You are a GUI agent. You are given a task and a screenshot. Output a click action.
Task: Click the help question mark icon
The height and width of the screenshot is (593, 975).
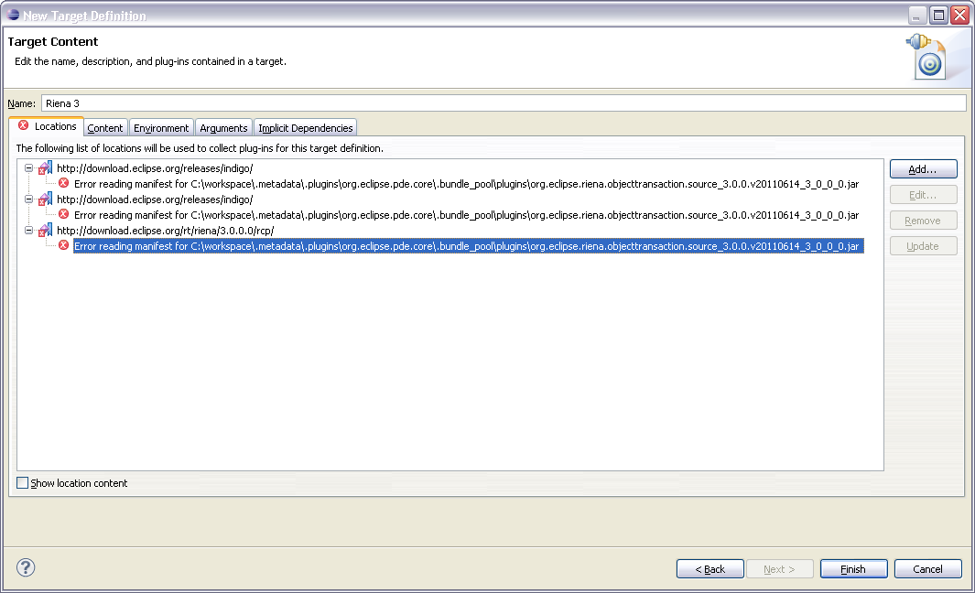tap(26, 567)
